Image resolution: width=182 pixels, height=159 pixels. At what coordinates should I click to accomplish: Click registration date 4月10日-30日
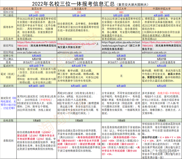point(161,15)
